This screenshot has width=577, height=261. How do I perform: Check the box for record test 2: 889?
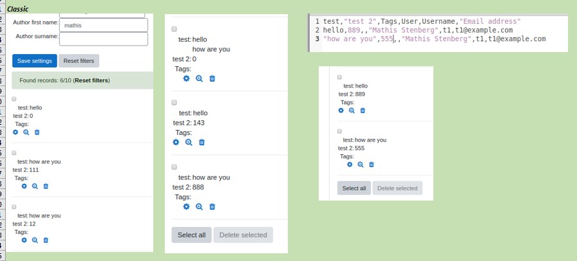click(x=339, y=77)
